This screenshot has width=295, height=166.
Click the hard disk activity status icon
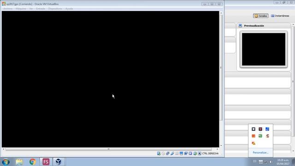click(x=159, y=154)
